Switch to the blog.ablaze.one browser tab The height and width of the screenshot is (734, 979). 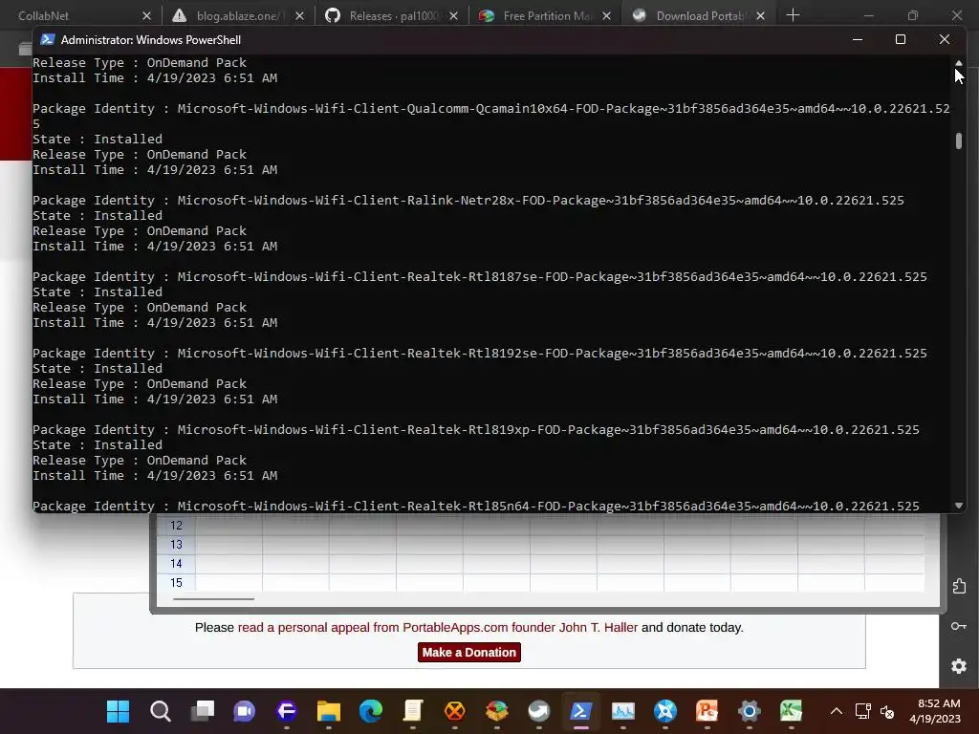click(x=237, y=15)
